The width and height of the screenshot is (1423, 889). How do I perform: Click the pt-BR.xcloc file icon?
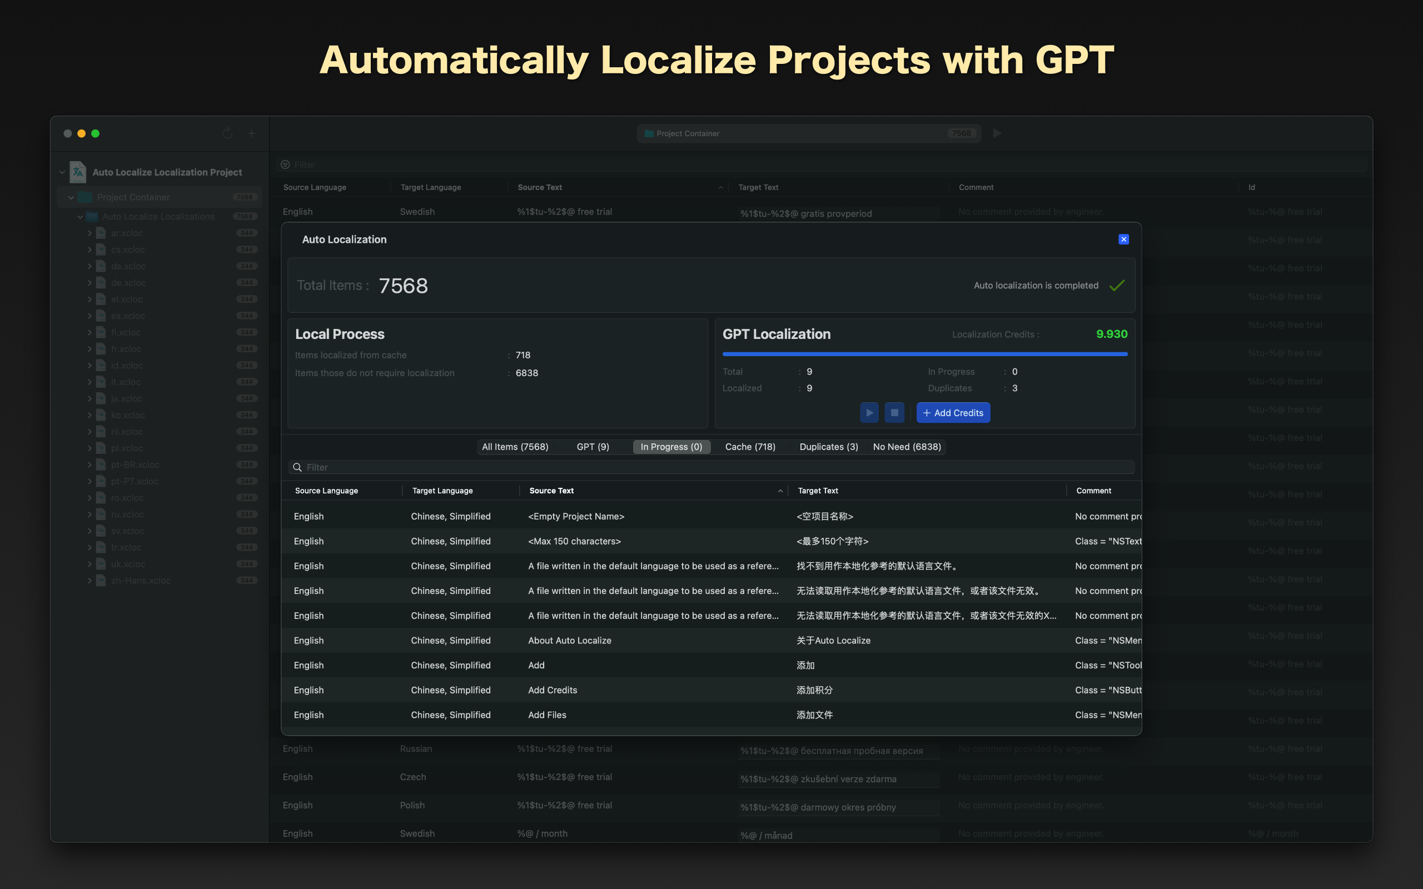(x=101, y=465)
